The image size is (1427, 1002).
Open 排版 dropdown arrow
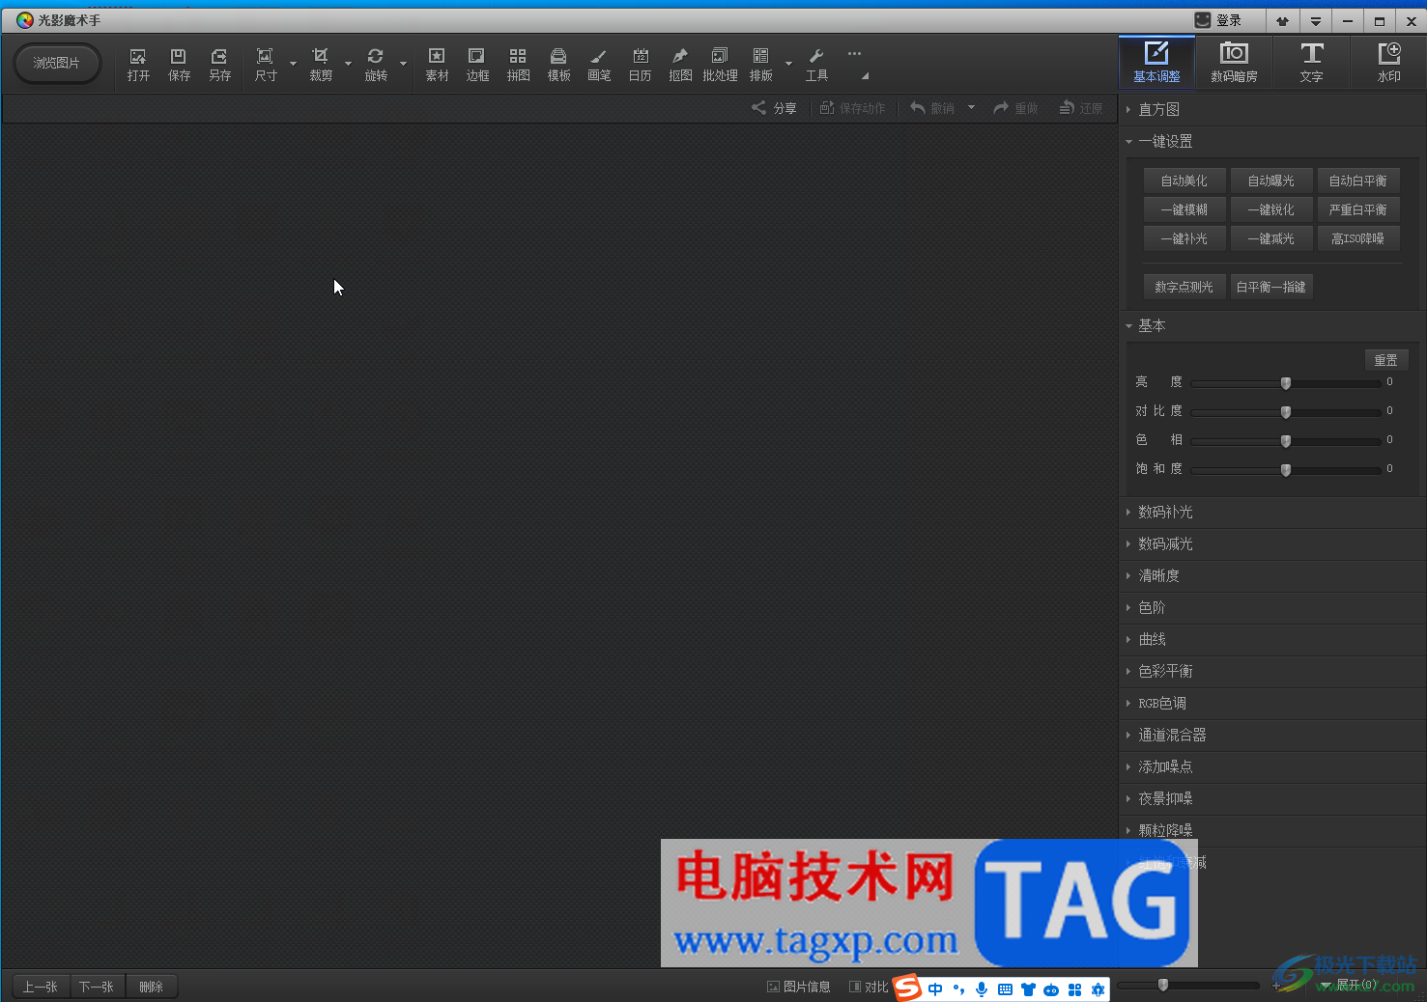coord(788,65)
